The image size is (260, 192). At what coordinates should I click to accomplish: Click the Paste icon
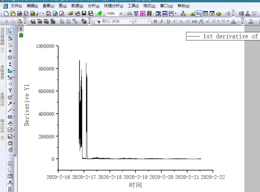click(x=20, y=21)
